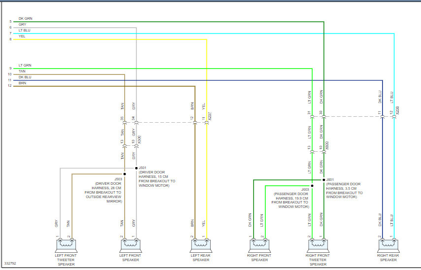This screenshot has height=270, width=421.
Task: Click the Left Front Tweeter Speaker symbol
Action: click(x=66, y=246)
